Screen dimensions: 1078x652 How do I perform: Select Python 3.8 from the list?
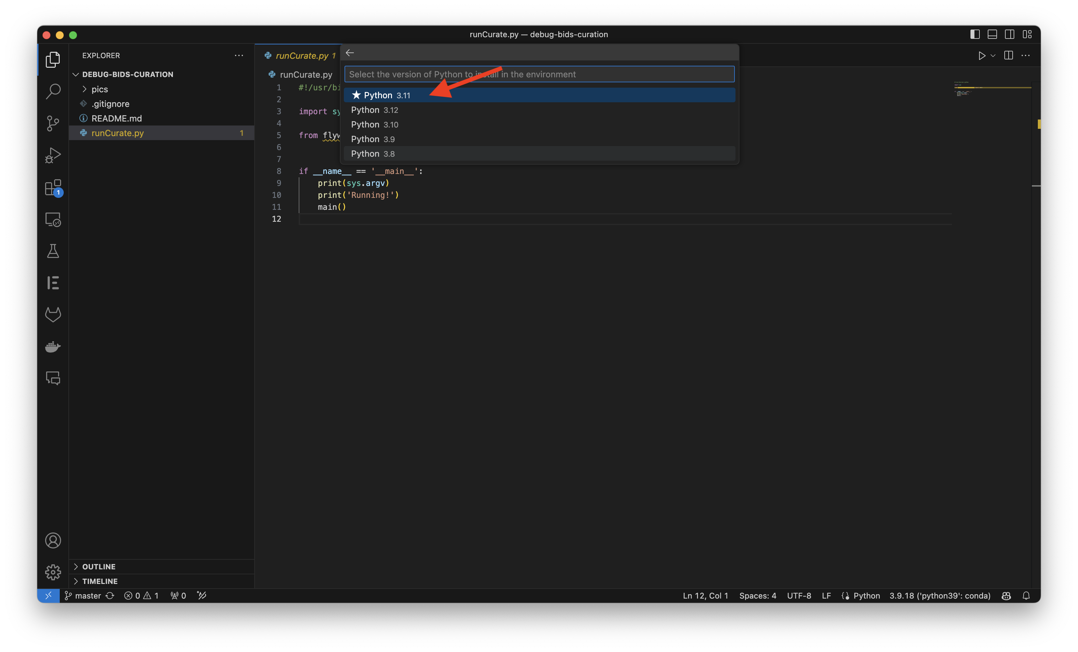click(x=539, y=154)
